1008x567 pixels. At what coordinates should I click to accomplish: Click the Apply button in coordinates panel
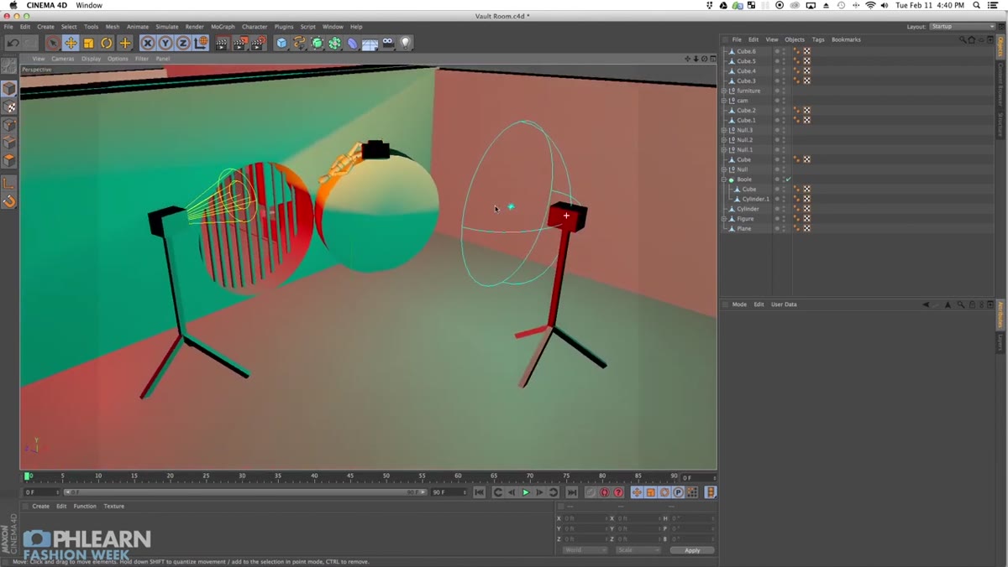692,550
